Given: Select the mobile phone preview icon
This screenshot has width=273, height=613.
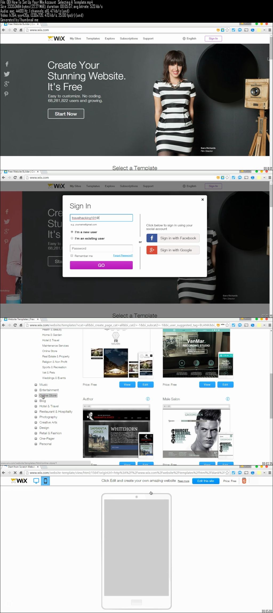Looking at the screenshot, I should [x=45, y=481].
